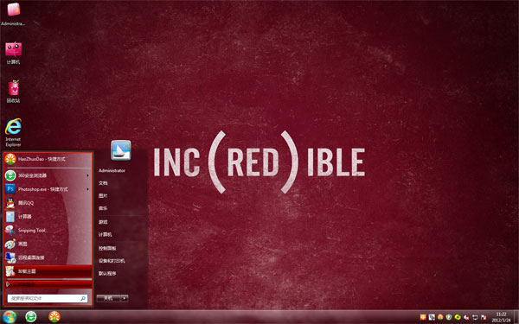
Task: Click the sailboat user account picture
Action: 121,150
